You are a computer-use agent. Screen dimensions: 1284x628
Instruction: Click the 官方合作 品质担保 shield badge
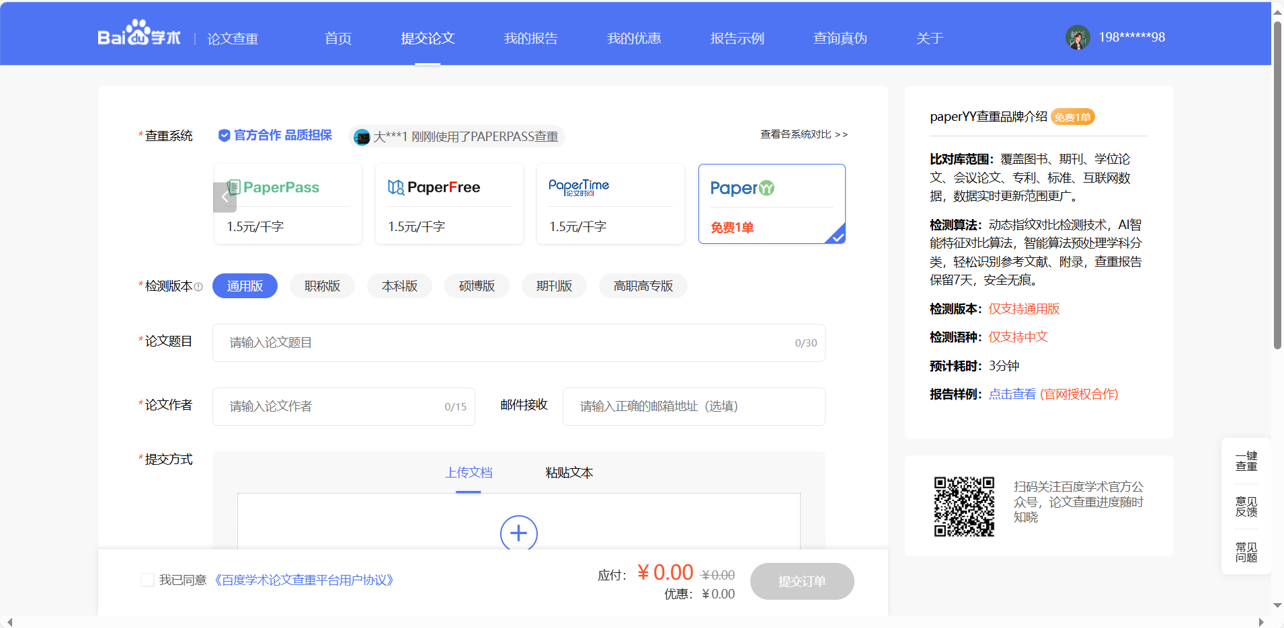click(275, 135)
